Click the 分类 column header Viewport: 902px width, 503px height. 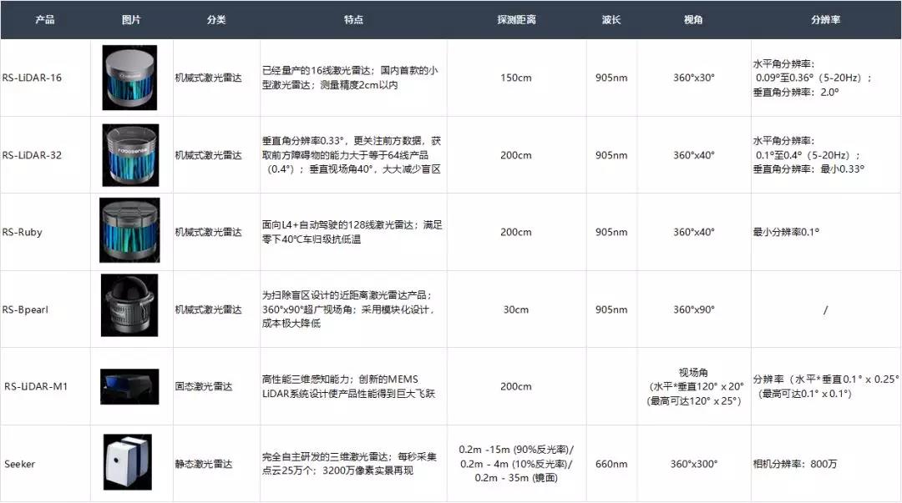[x=215, y=19]
